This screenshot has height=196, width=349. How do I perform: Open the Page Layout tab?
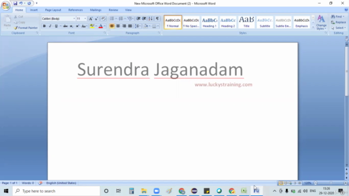coord(53,10)
